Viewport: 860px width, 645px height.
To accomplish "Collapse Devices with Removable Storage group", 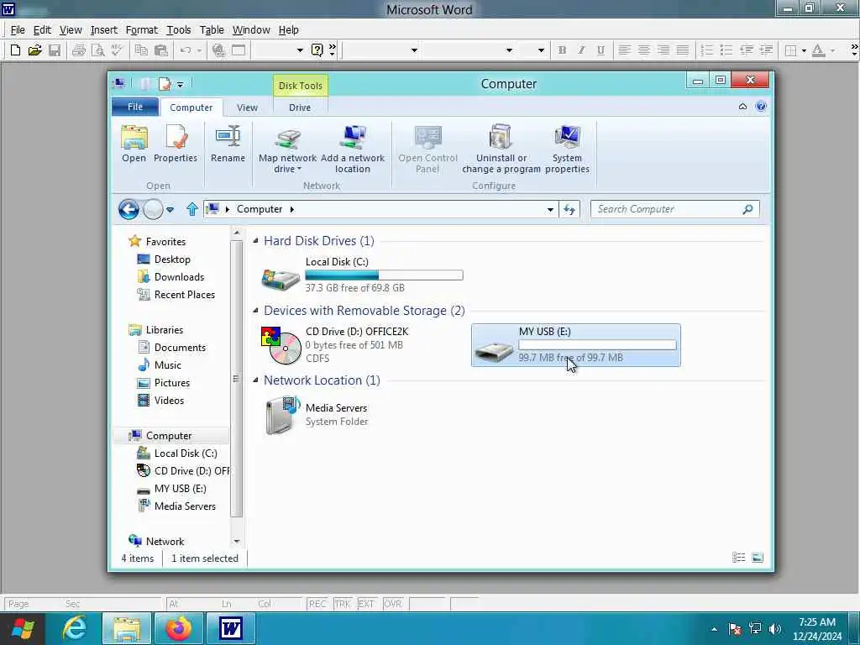I will (255, 311).
